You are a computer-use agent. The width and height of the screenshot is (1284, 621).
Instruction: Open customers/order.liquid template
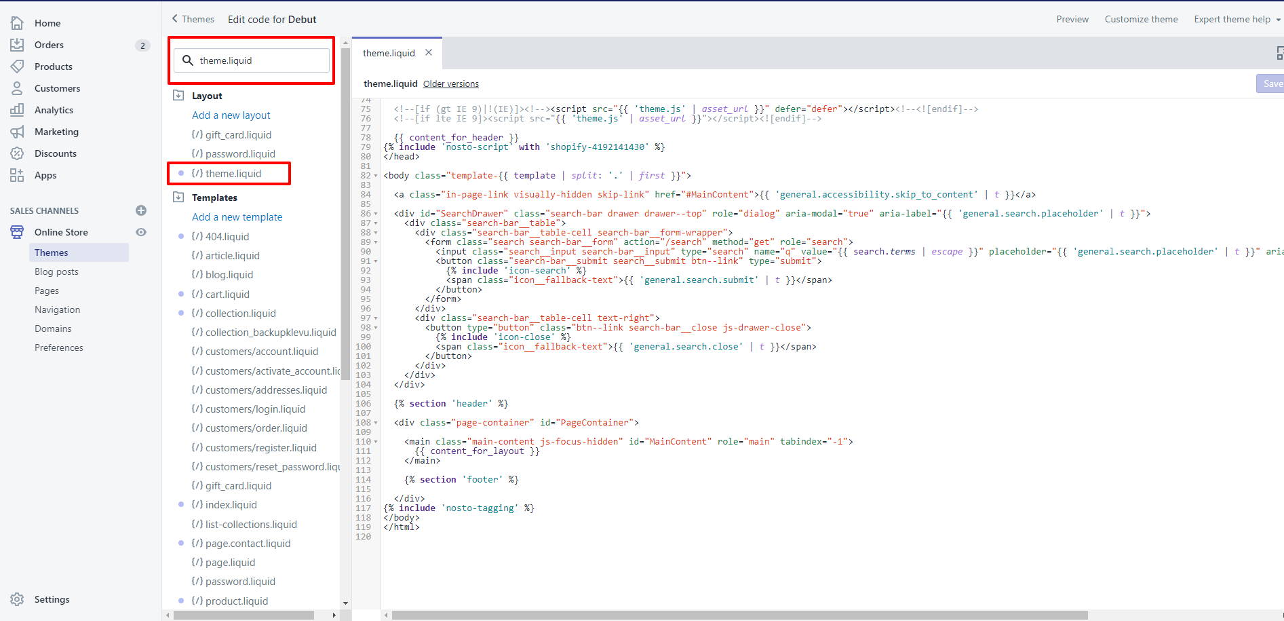256,428
